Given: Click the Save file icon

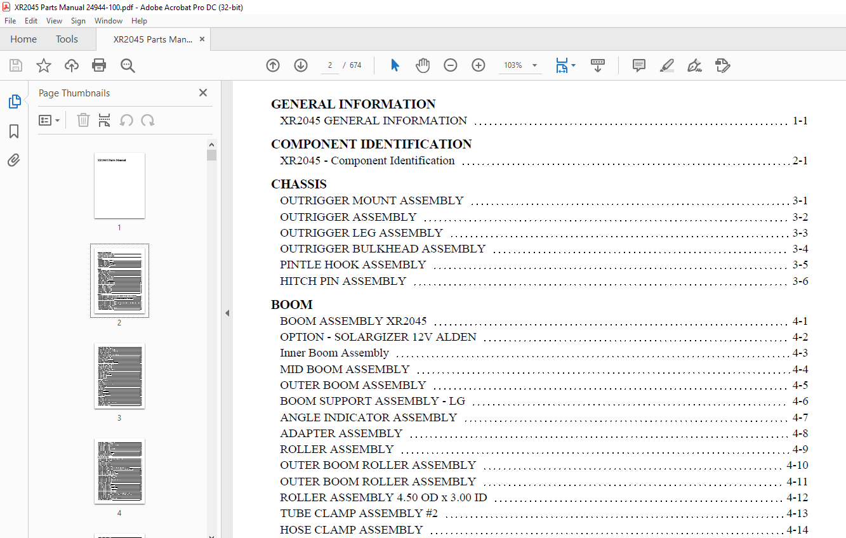Looking at the screenshot, I should pos(16,65).
